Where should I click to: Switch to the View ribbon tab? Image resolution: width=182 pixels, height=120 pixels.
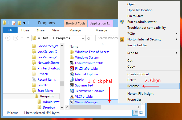click(x=55, y=30)
